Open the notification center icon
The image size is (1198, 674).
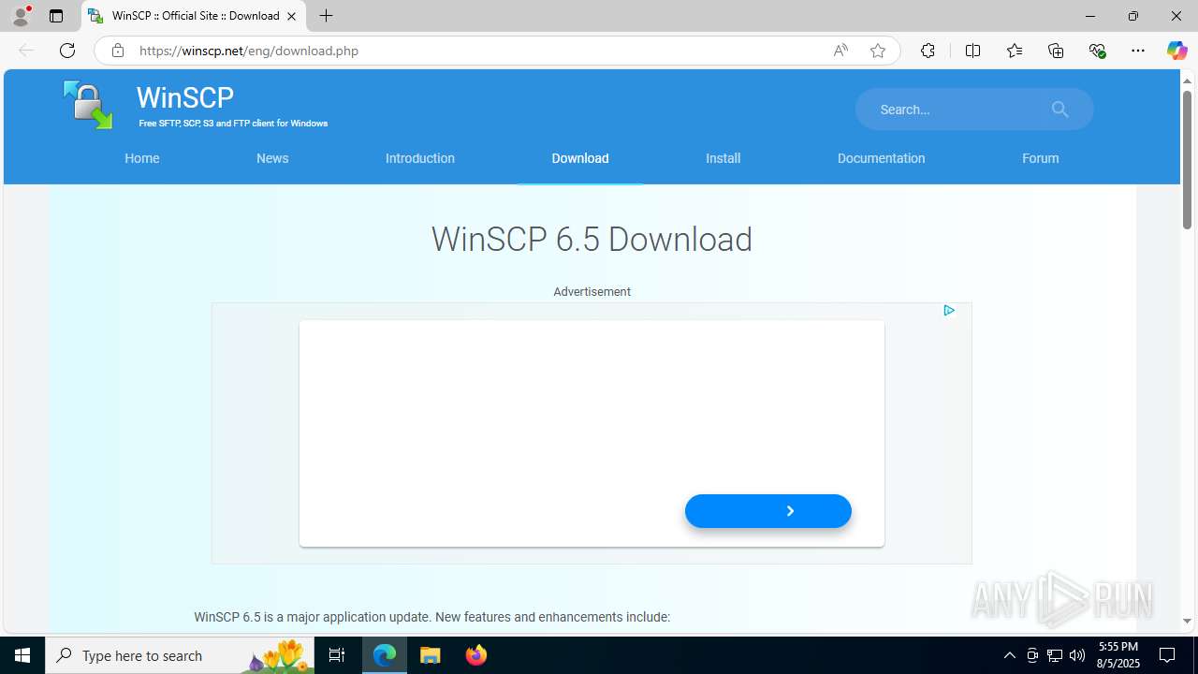[x=1167, y=655]
